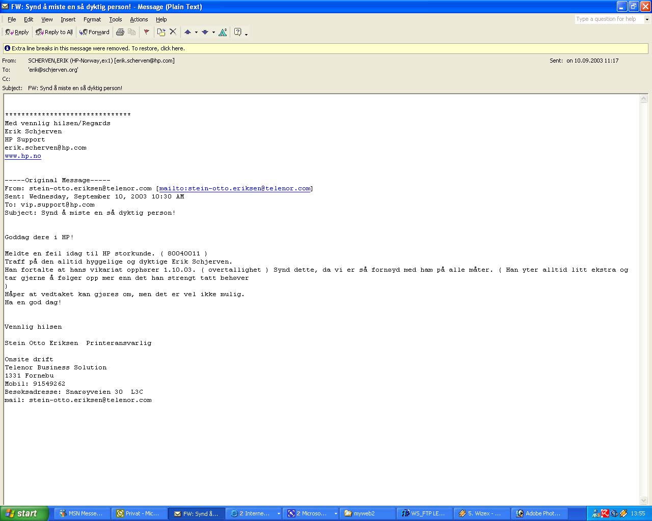Screen dimensions: 652x521
Task: Click the Copy icon in toolbar
Action: [132, 32]
